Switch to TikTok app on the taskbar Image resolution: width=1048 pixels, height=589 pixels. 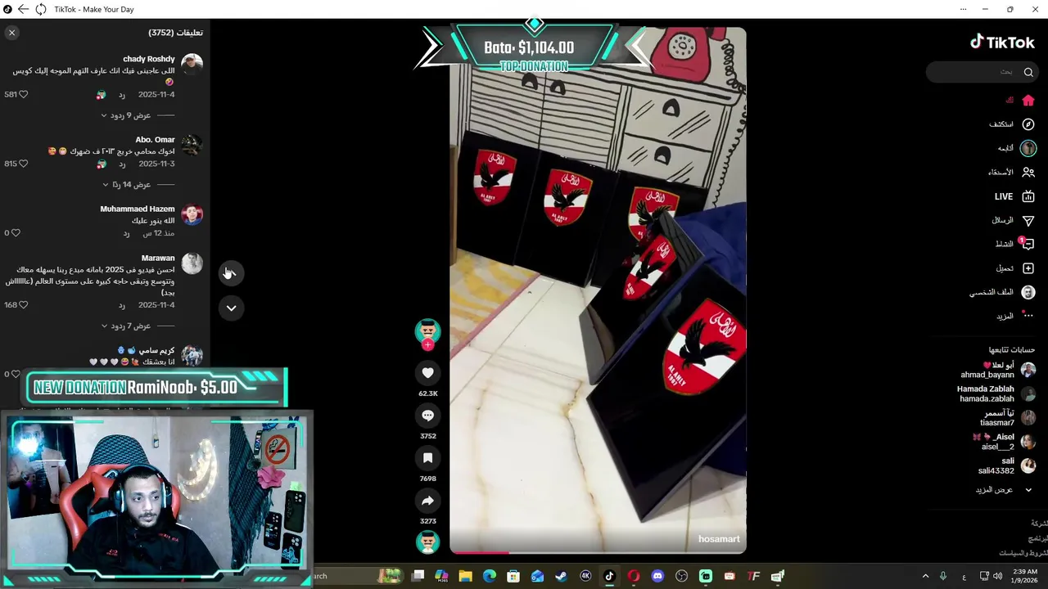click(x=609, y=576)
